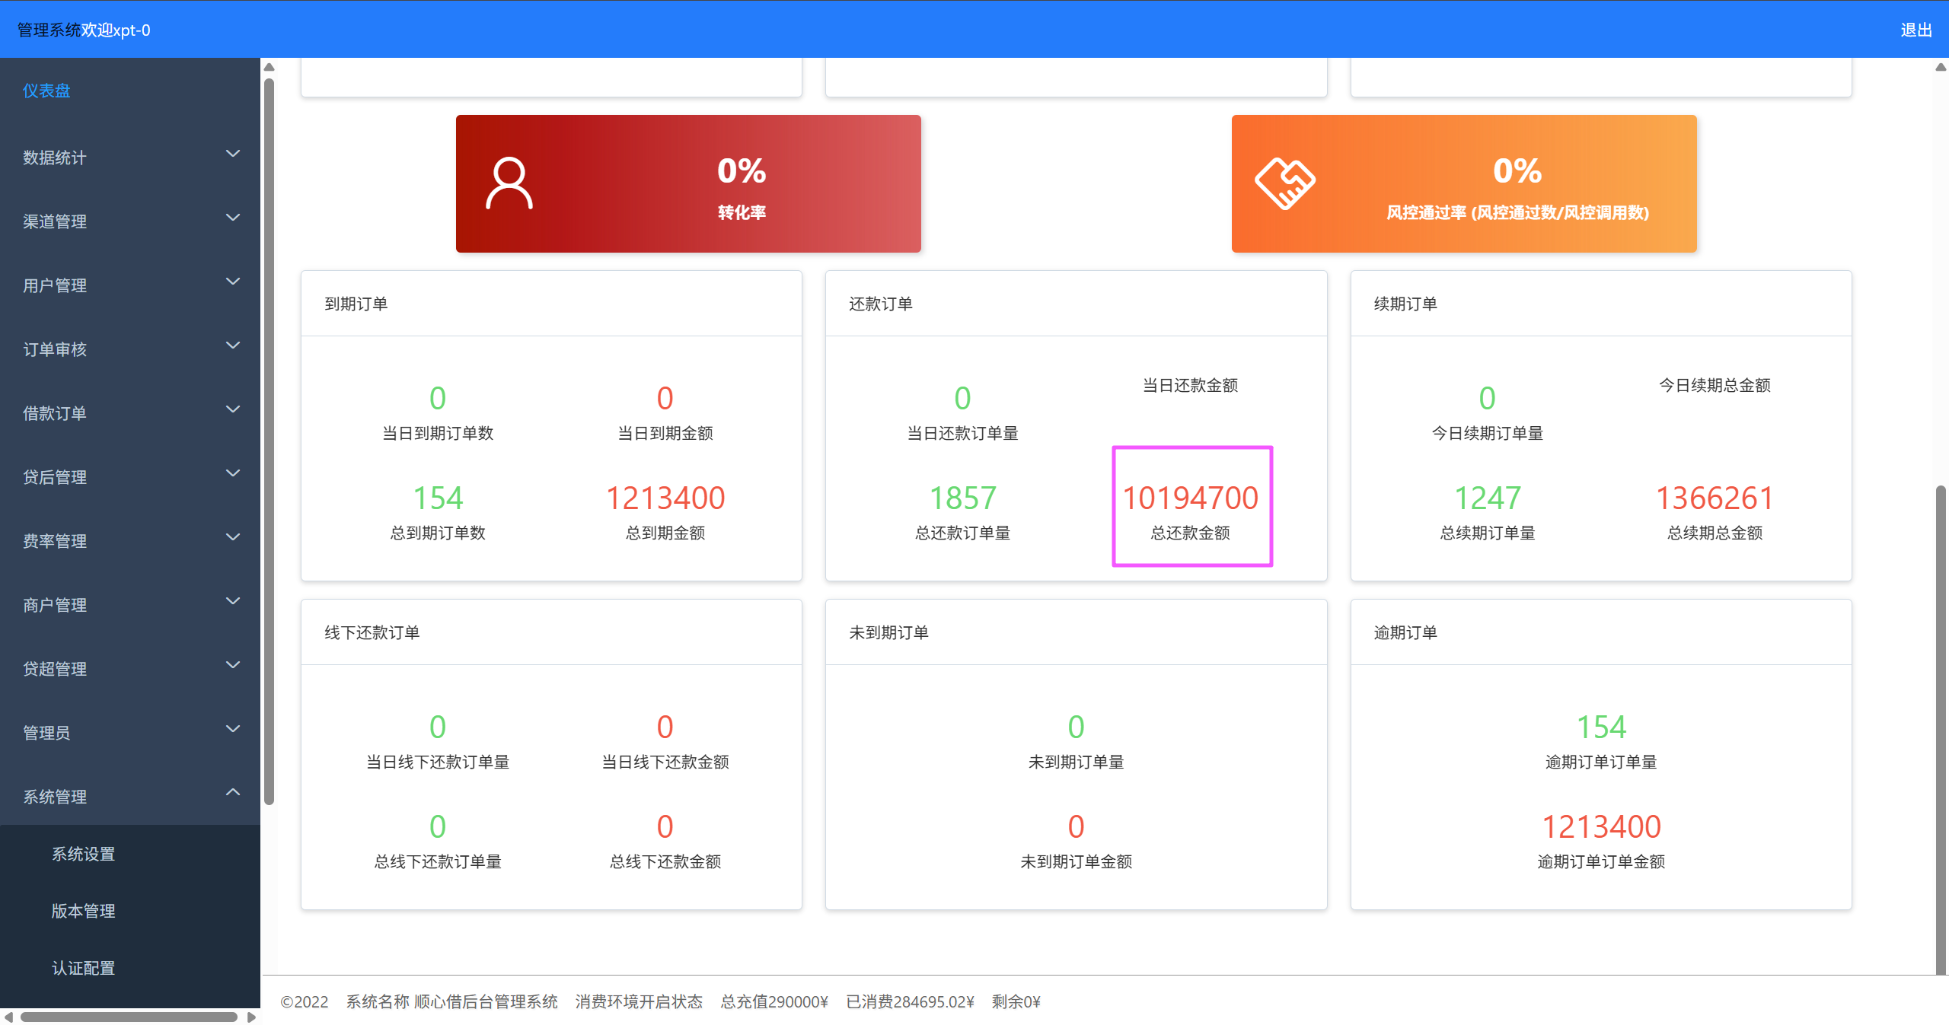Click the 未到期订单金额 label
Image resolution: width=1949 pixels, height=1025 pixels.
[x=1076, y=861]
